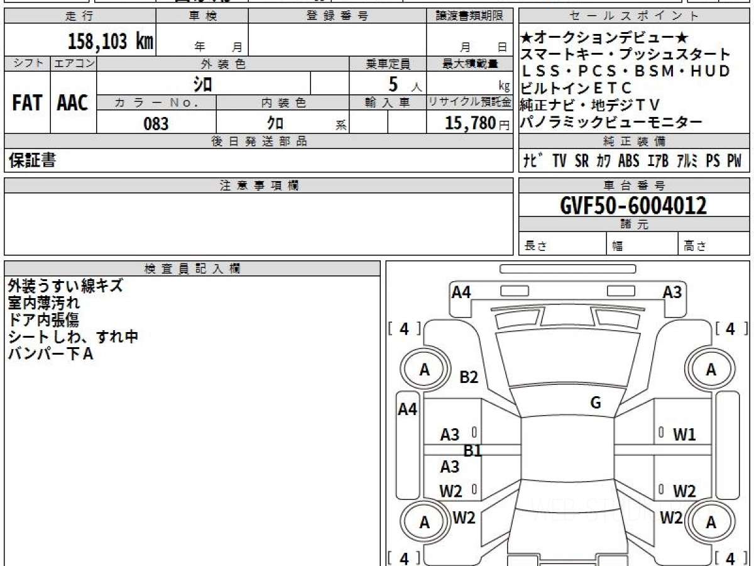Click the note シートしわ、すれ中
This screenshot has height=566, width=754.
tap(73, 336)
